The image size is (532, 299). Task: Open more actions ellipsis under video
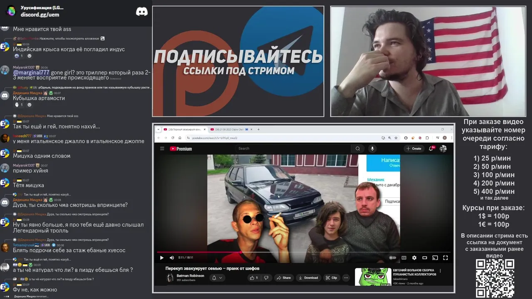[x=346, y=278]
